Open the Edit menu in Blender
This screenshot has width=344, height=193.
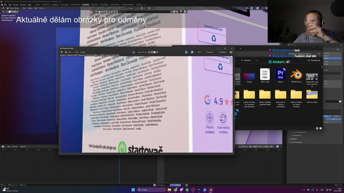[x=10, y=5]
